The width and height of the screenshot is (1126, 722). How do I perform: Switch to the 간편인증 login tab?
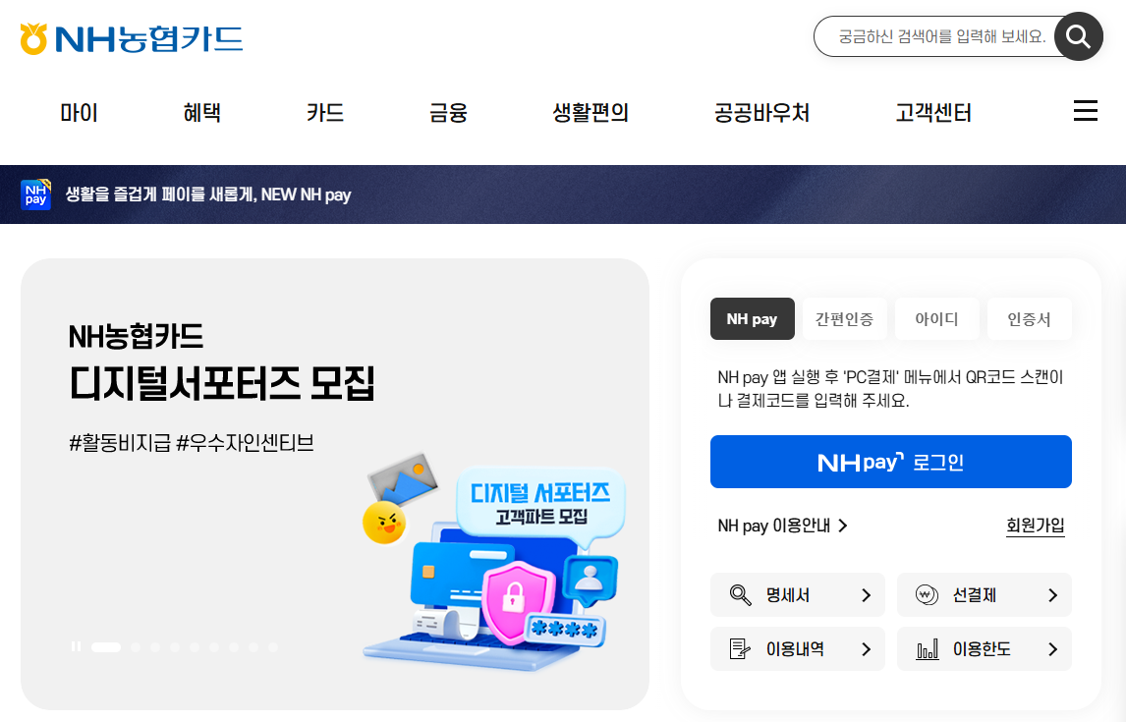845,318
